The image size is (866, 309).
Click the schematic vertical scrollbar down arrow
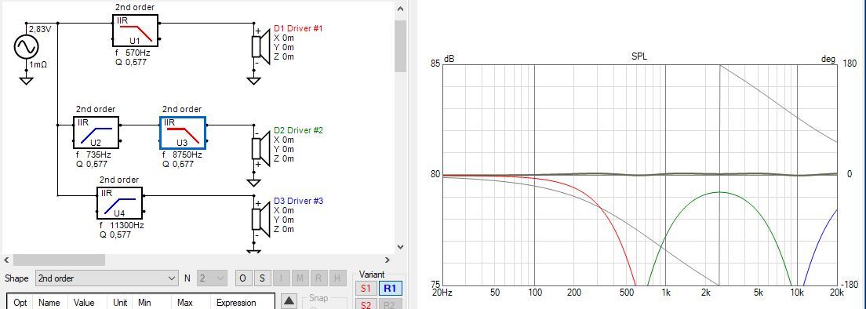(x=401, y=248)
